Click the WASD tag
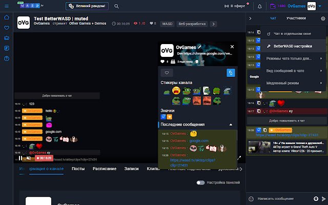 pos(167,24)
